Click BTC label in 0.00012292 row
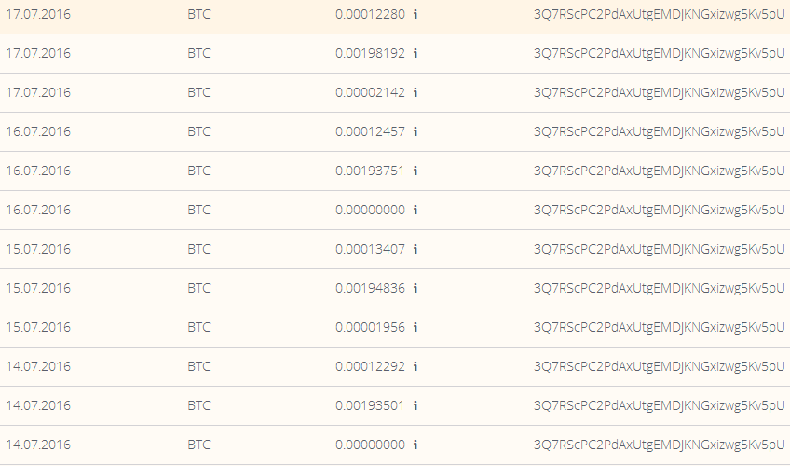 pos(199,366)
